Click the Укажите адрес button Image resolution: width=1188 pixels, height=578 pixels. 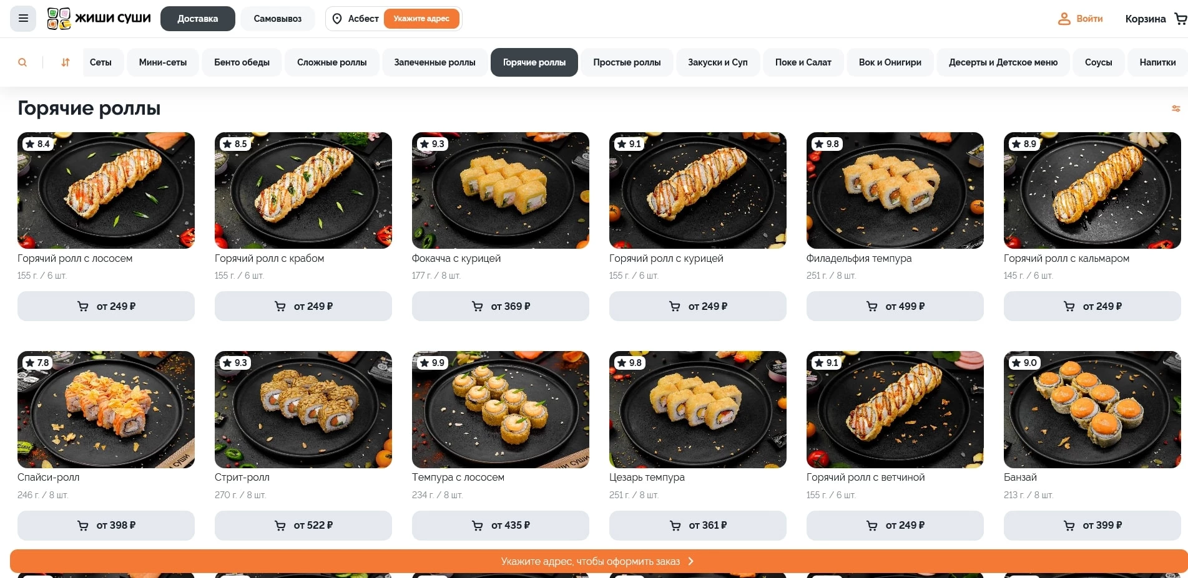pos(421,19)
